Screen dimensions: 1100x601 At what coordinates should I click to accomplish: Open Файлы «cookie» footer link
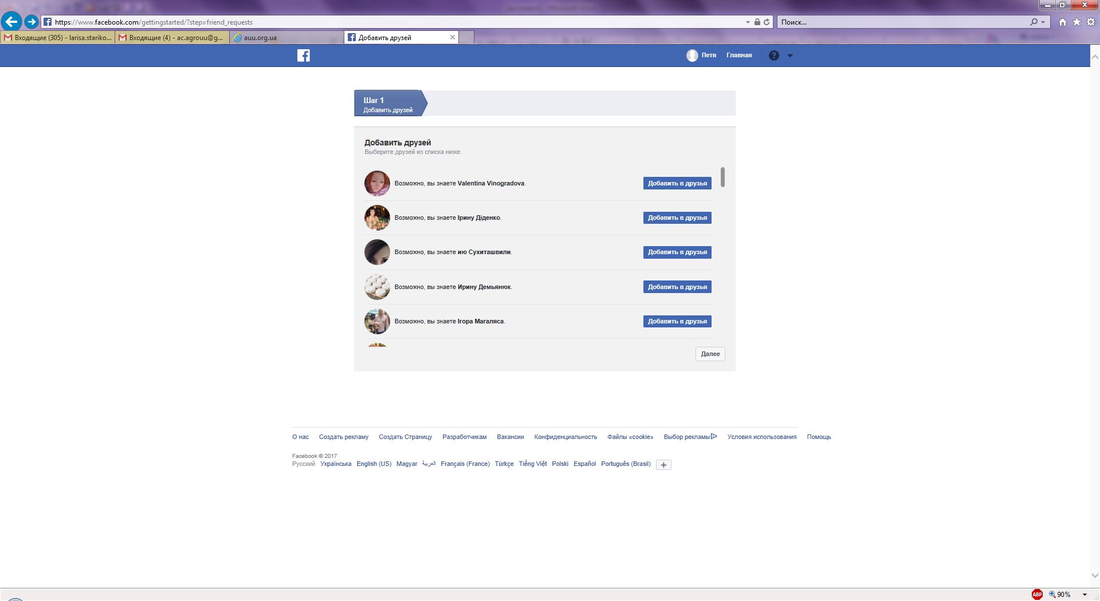[x=630, y=437]
